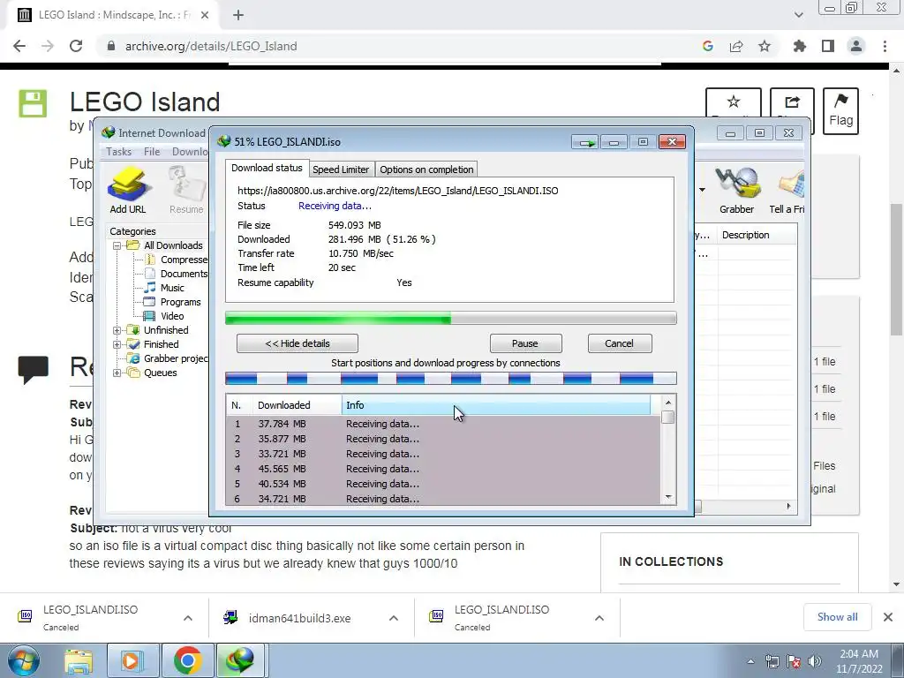Click the Downloaded column header
904x678 pixels.
tap(297, 405)
